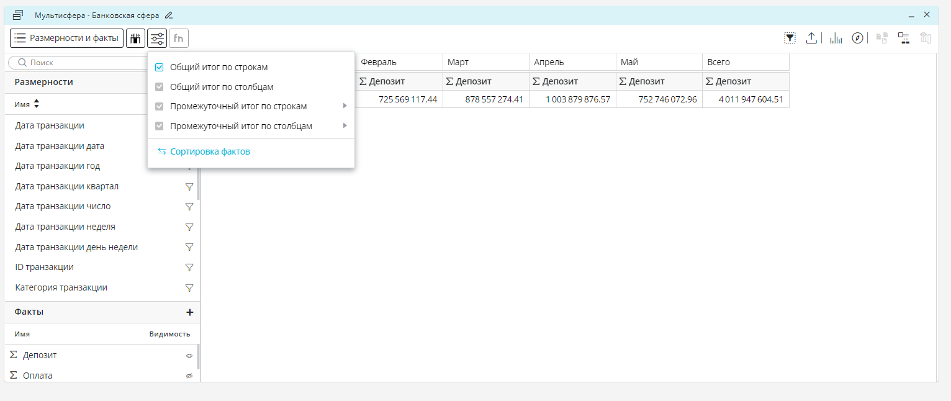
Task: Add a new fact with plus button
Action: pos(190,312)
